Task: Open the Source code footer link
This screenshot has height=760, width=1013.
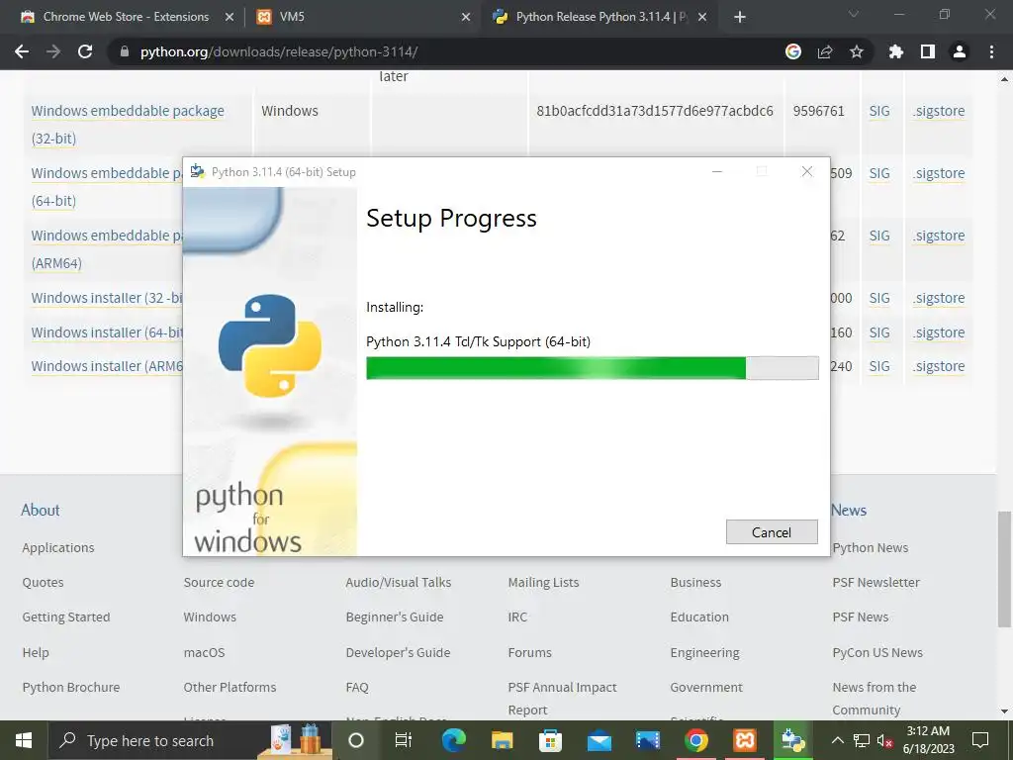Action: 219,582
